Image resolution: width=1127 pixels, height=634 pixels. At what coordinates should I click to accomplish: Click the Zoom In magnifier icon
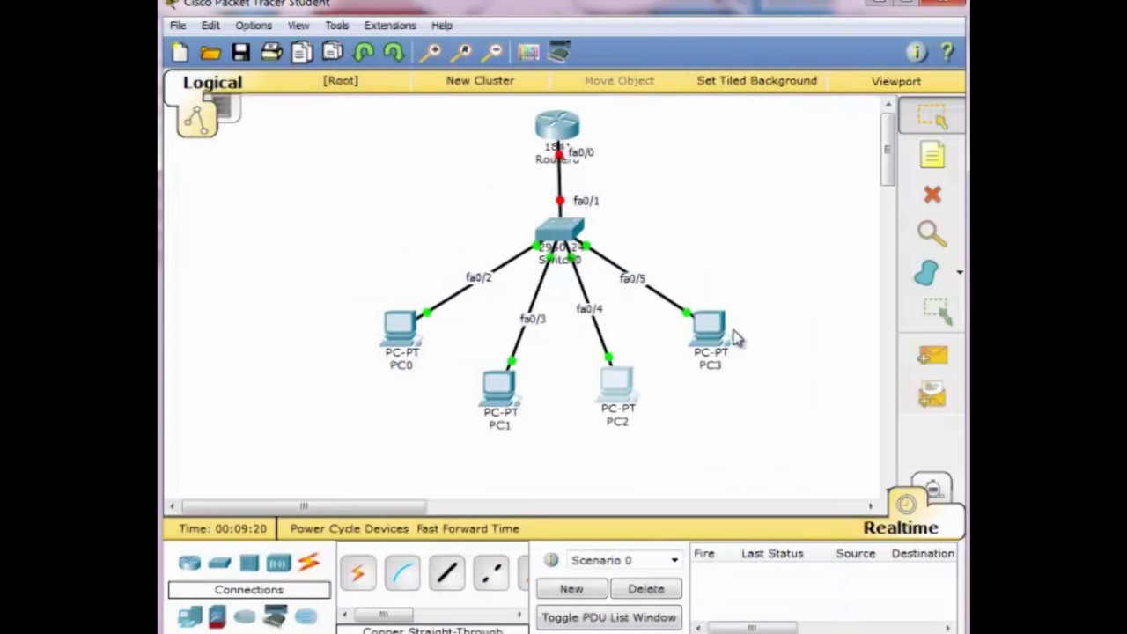(431, 53)
